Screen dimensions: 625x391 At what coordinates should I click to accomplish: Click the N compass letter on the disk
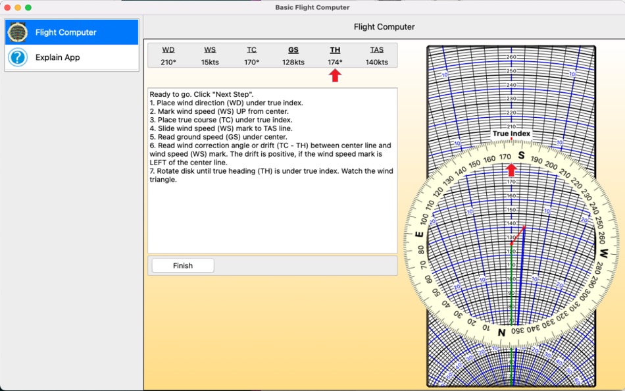(x=501, y=332)
